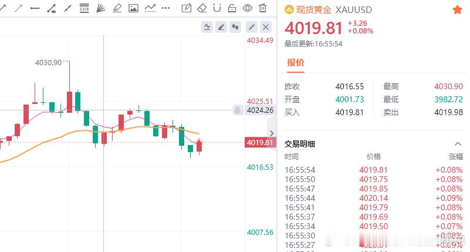This screenshot has width=470, height=252.
Task: Select the arrow line drawing tool
Action: click(x=3, y=8)
